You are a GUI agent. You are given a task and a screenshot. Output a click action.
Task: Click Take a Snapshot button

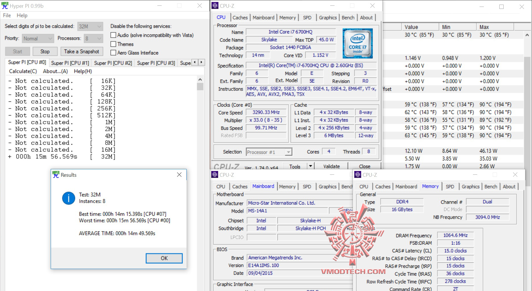pyautogui.click(x=82, y=52)
